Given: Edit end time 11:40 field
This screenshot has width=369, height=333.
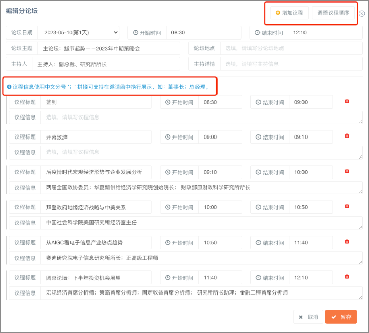Looking at the screenshot, I should pyautogui.click(x=311, y=243).
